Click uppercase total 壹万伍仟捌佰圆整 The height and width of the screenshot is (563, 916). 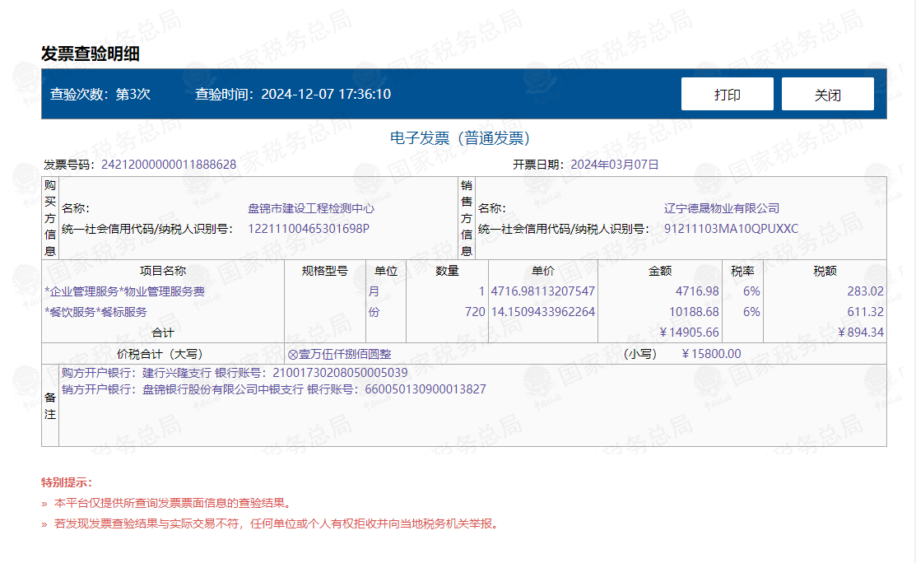(345, 354)
